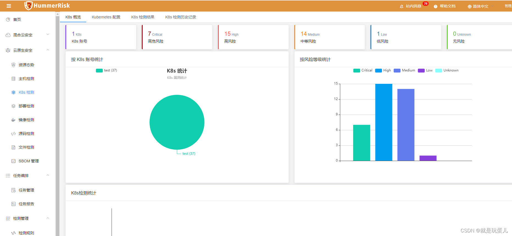
Task: Click the 1 K8s 账号 card
Action: (x=101, y=37)
